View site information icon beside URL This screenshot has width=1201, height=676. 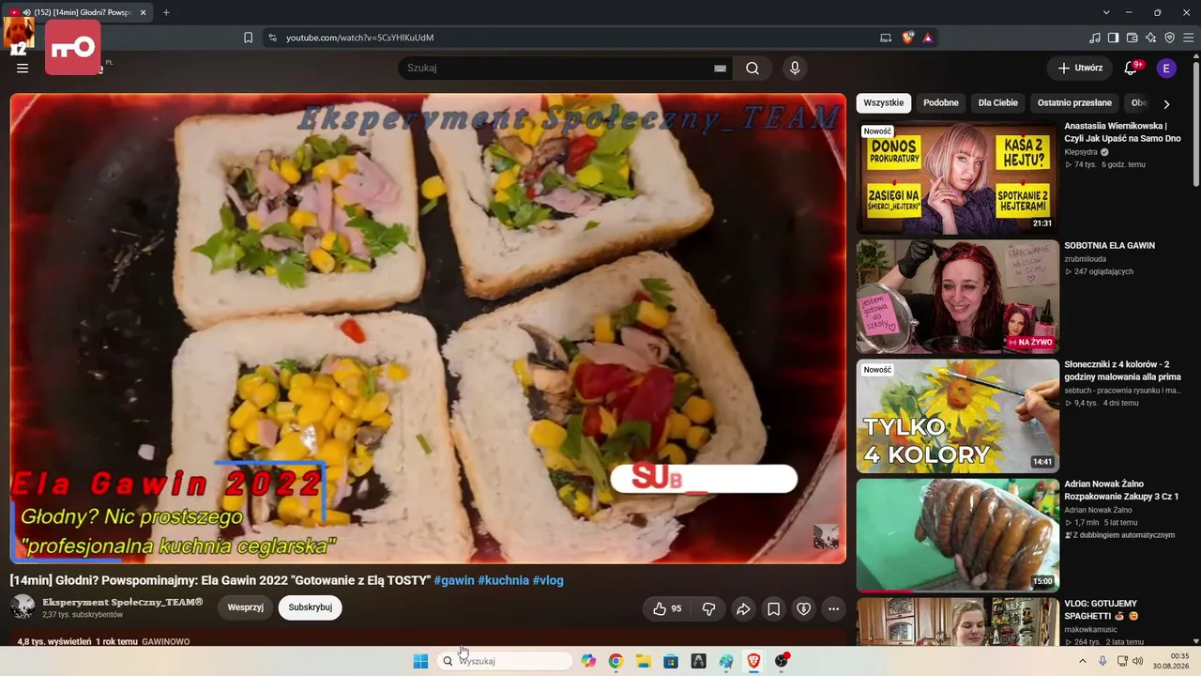tap(272, 38)
